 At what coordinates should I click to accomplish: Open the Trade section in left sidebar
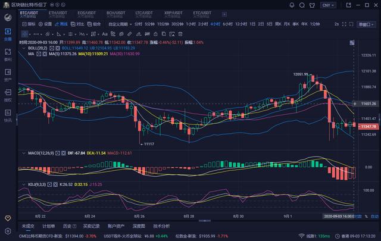point(8,35)
